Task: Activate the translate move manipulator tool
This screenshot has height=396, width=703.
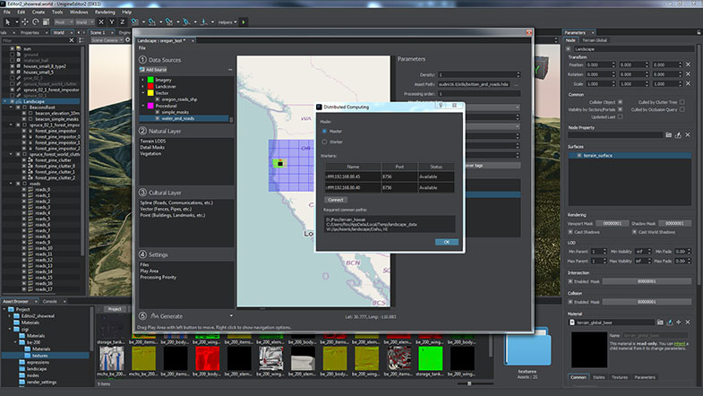Action: (25, 22)
